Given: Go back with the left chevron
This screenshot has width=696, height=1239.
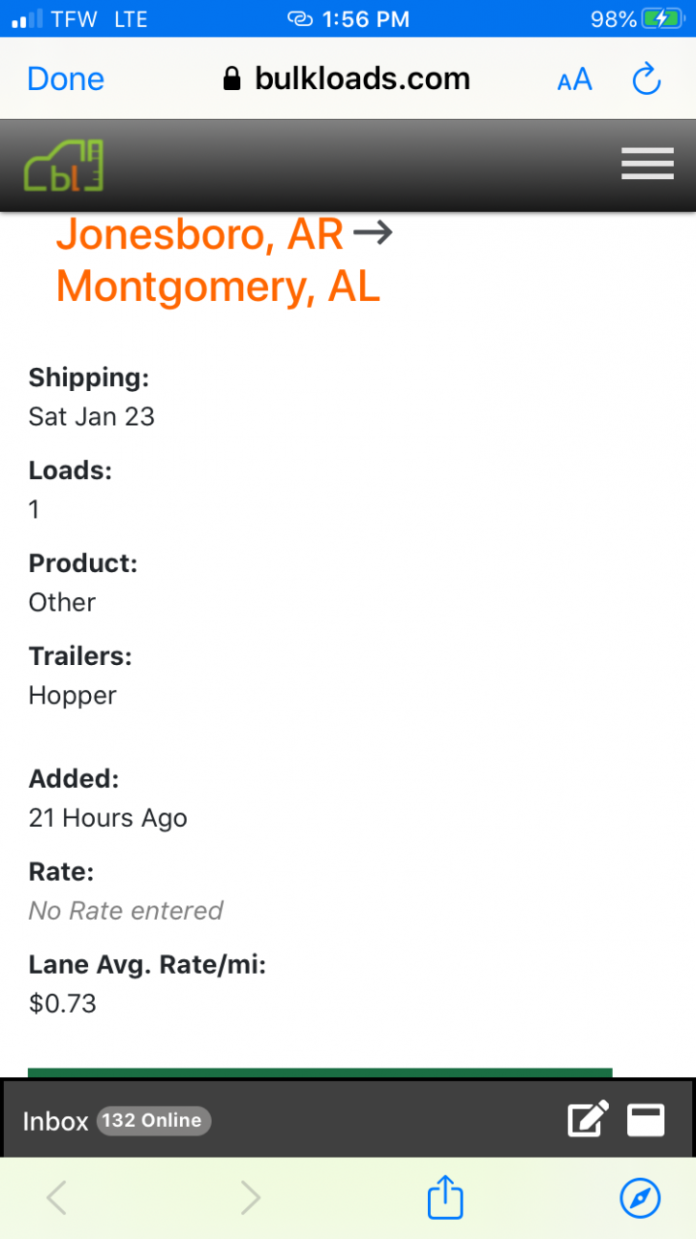Looking at the screenshot, I should (x=57, y=1198).
